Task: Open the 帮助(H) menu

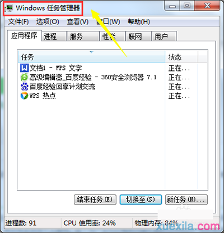Action: [x=139, y=22]
